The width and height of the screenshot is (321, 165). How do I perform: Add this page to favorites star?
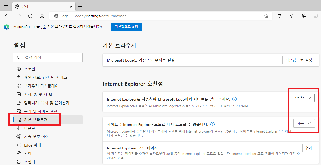click(x=266, y=16)
